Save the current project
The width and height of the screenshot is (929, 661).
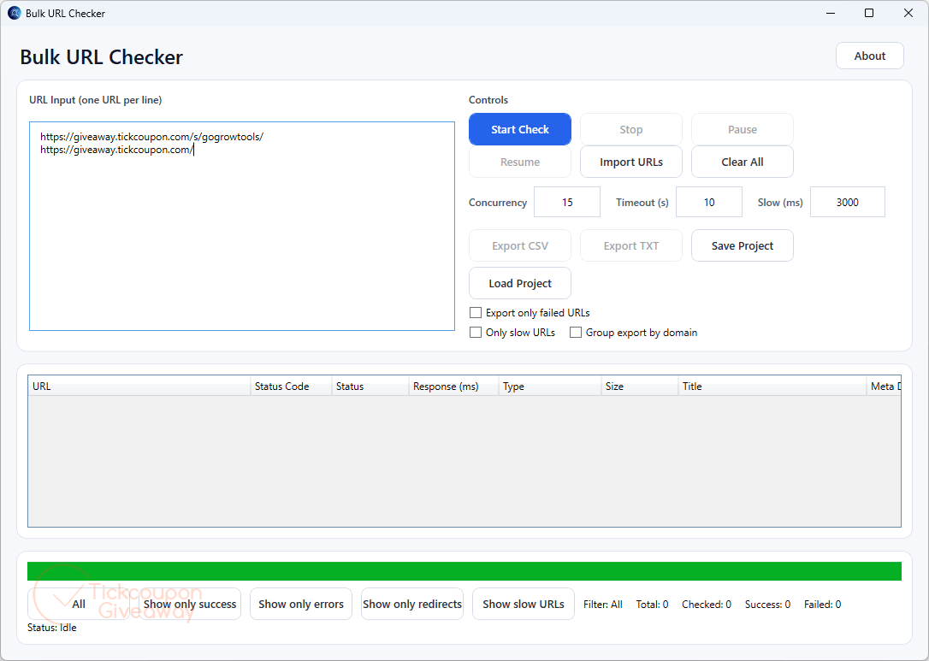(742, 245)
